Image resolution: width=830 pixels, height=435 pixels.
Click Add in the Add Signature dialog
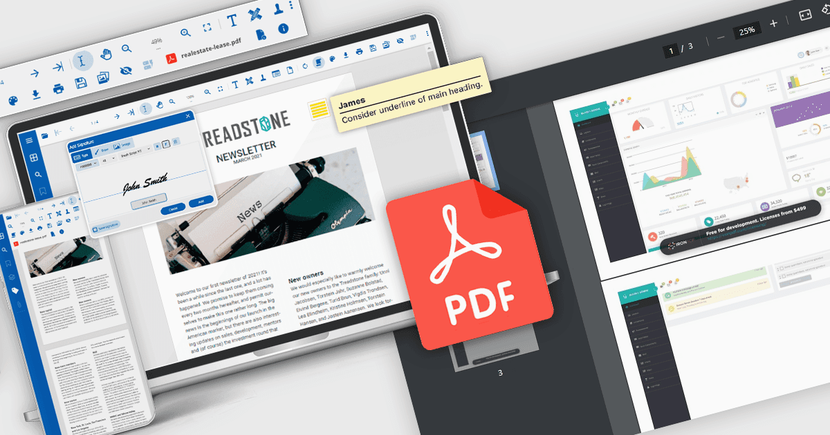(201, 201)
